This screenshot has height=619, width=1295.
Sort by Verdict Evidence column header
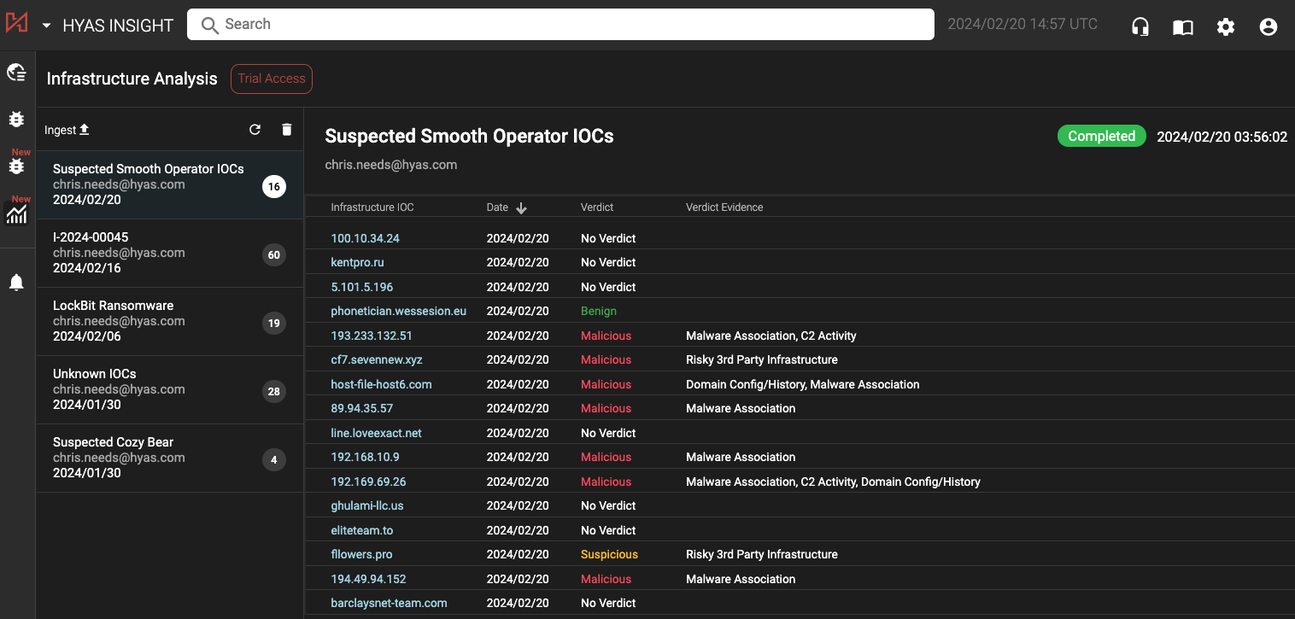tap(724, 207)
